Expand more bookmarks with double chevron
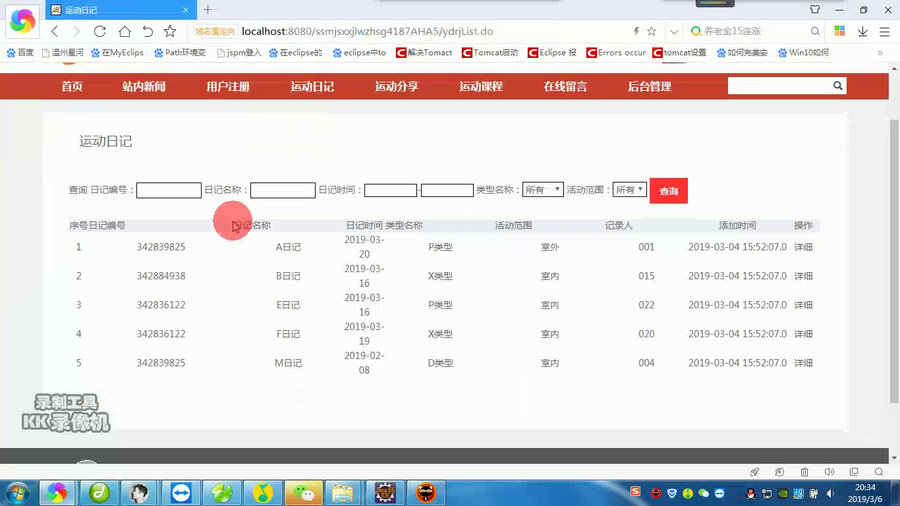This screenshot has width=900, height=506. 880,53
